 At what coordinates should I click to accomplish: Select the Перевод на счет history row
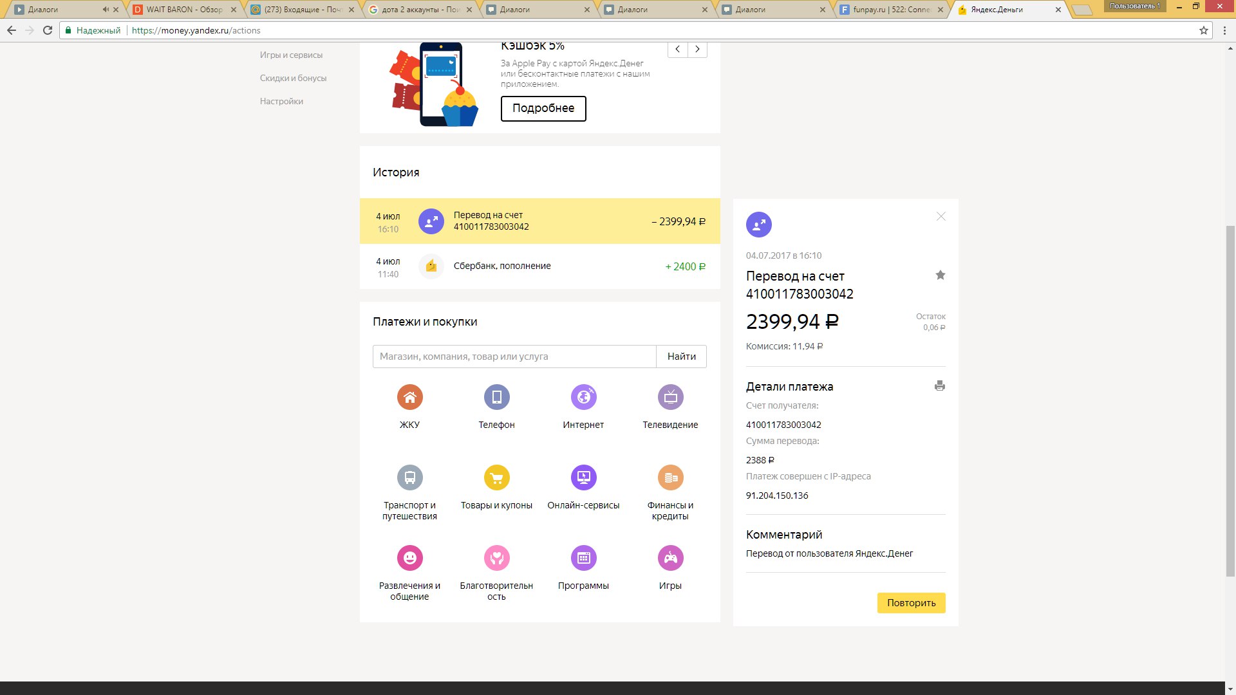point(539,221)
